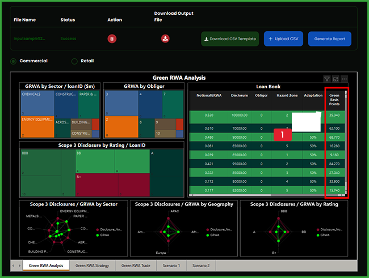
Task: Switch to the Green RWA Trade tab
Action: [136, 266]
